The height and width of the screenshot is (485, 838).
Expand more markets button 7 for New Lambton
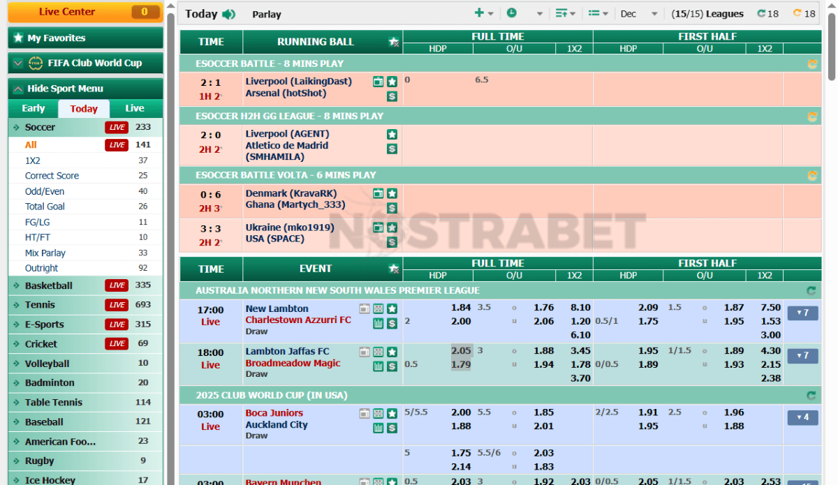click(x=802, y=313)
